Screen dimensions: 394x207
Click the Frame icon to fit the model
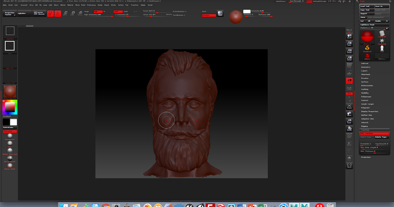349,107
